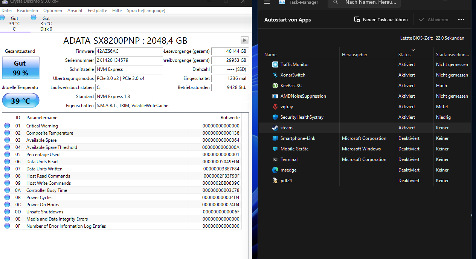This screenshot has width=476, height=259.
Task: Click the Gut 99 % health status button
Action: [x=21, y=68]
